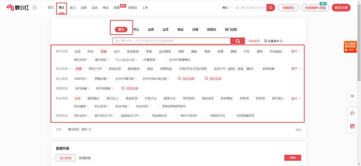Click the 添加收录 link
Screen dimensions: 361x166
tap(254, 41)
